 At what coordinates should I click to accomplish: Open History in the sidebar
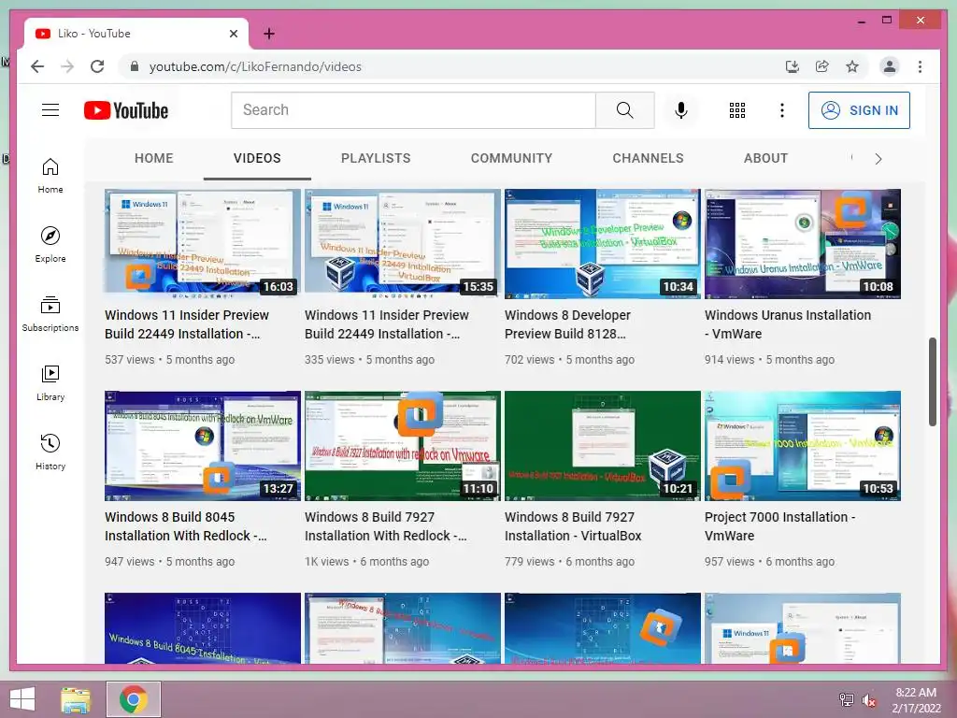[x=50, y=452]
